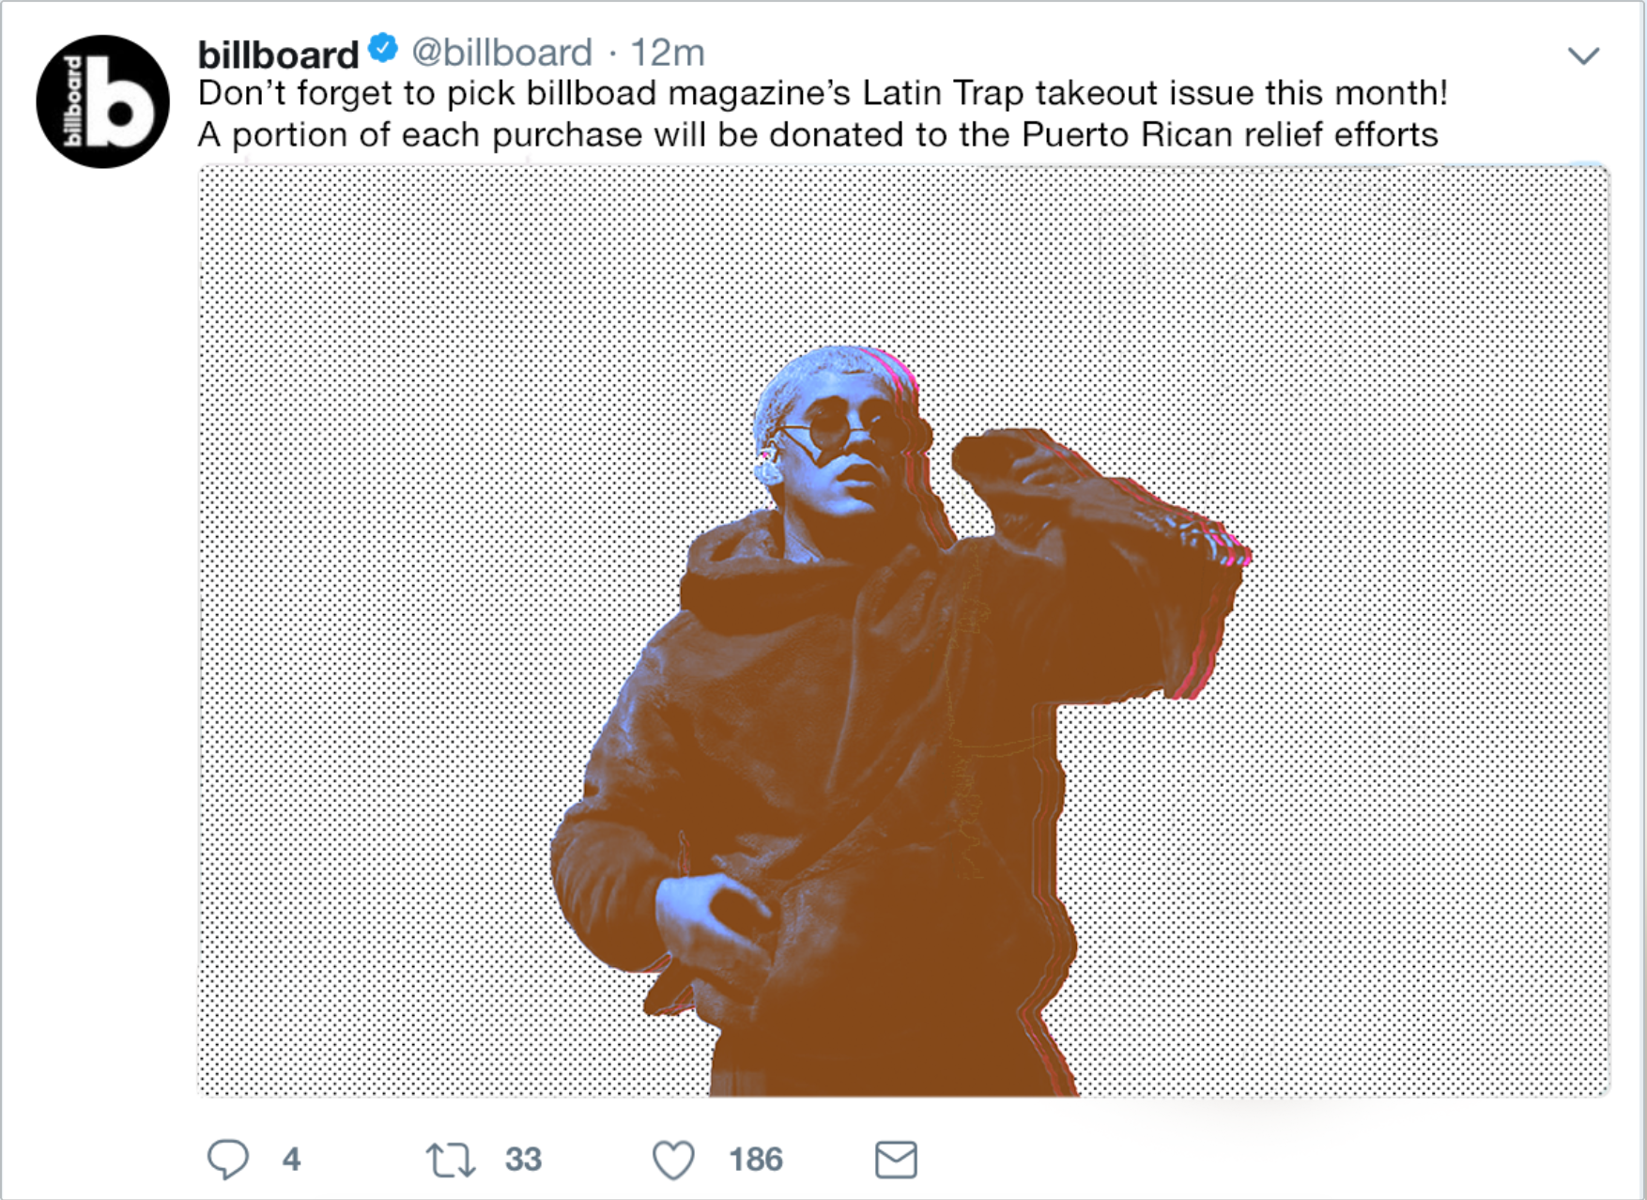View the 186 likes count
Image resolution: width=1647 pixels, height=1200 pixels.
point(756,1159)
